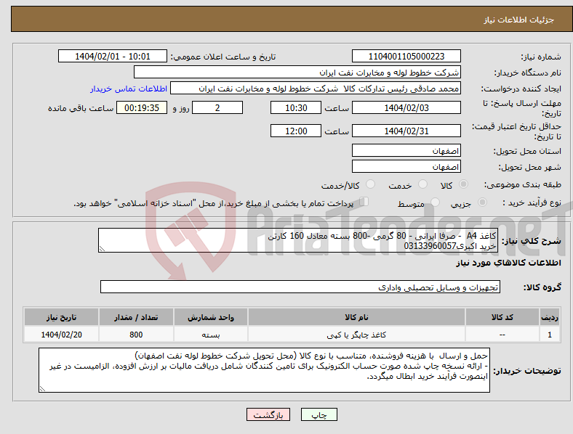573x434 pixels.
Task: Click the شماره نیاز label
Action: pos(541,57)
